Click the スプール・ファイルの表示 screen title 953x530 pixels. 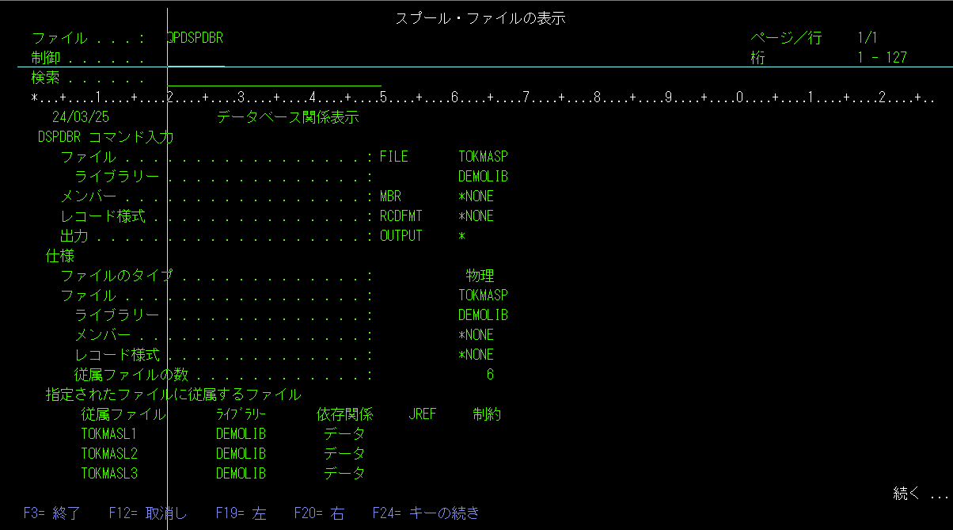coord(480,18)
